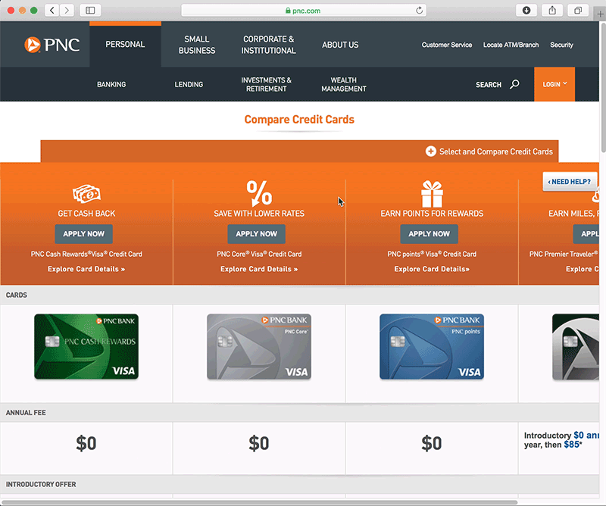The width and height of the screenshot is (606, 506).
Task: Click the green PNC Cash Rewards card image
Action: pyautogui.click(x=86, y=346)
